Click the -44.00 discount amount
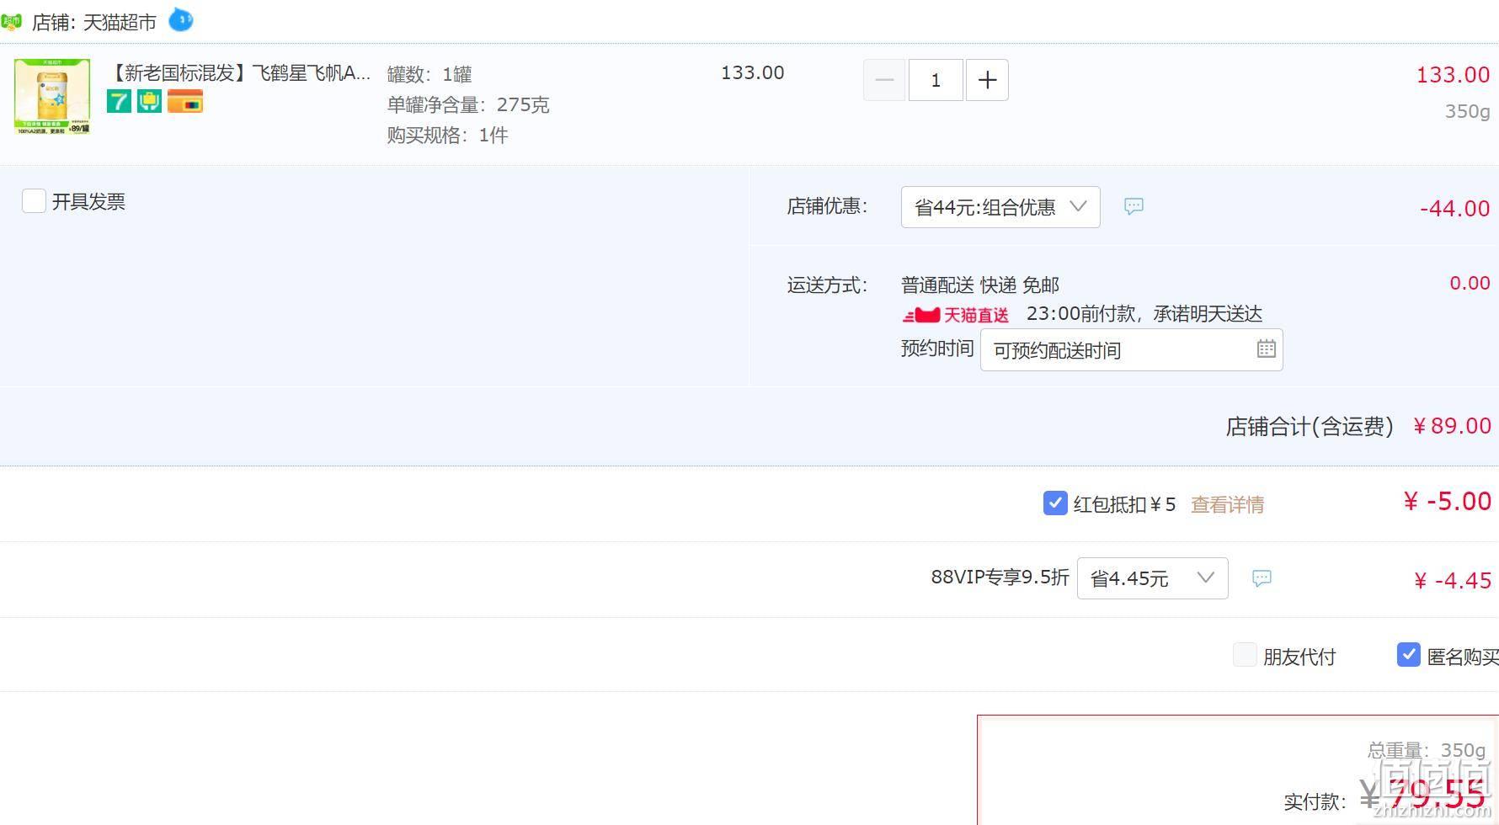 (1454, 208)
